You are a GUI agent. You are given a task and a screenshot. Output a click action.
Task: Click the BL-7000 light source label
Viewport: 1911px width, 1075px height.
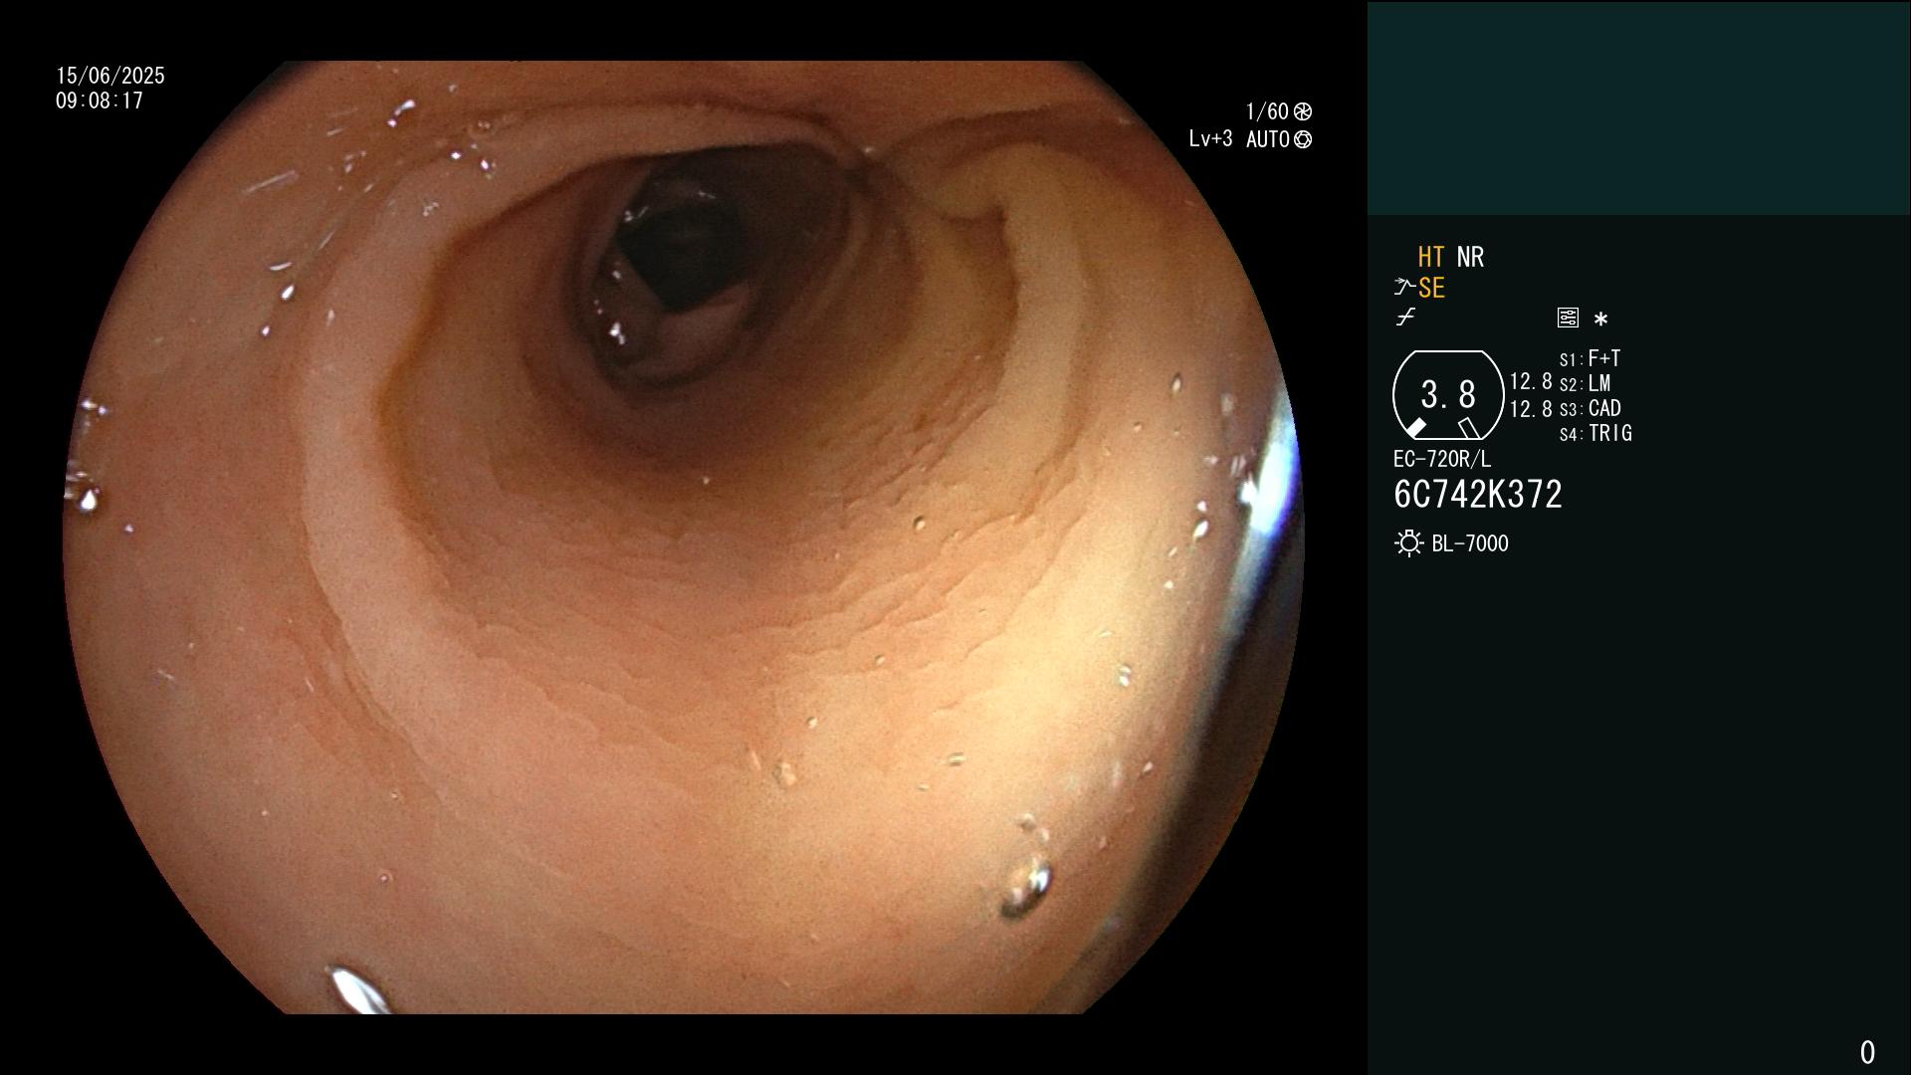click(1470, 543)
